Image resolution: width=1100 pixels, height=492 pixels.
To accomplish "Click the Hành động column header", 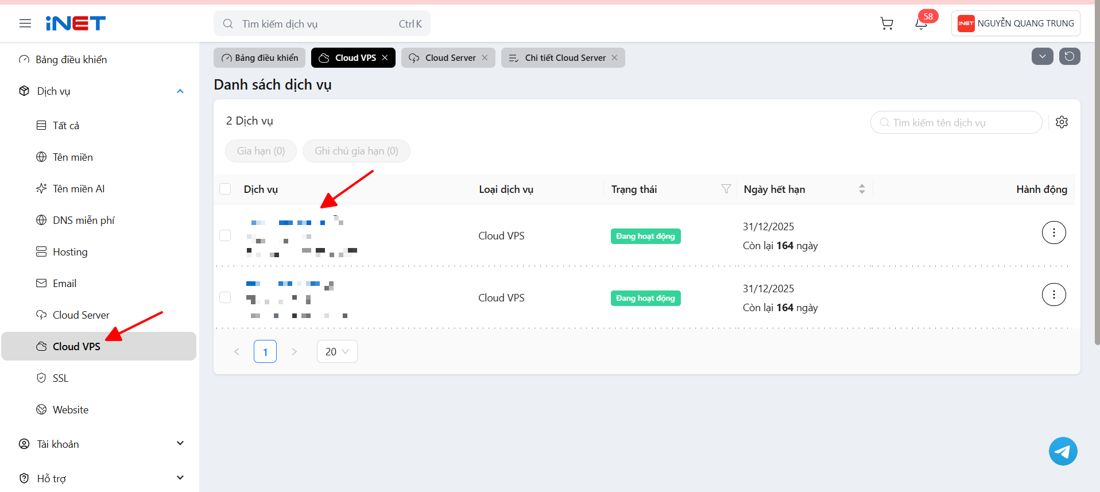I will pyautogui.click(x=1042, y=189).
